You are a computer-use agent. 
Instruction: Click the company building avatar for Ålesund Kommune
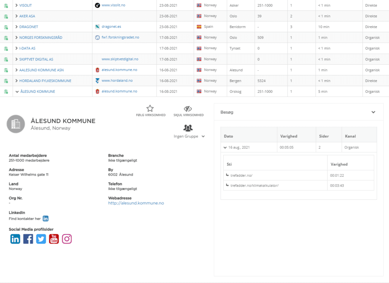(16, 124)
